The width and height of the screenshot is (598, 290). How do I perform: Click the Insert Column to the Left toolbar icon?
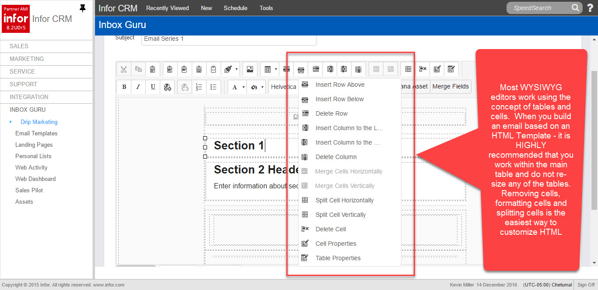[x=330, y=69]
